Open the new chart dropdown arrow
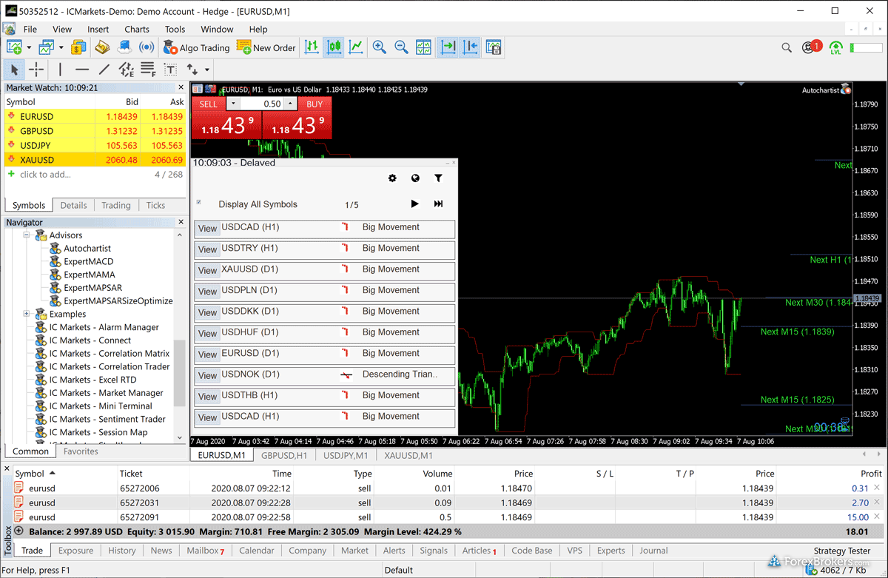Viewport: 888px width, 578px height. click(28, 47)
